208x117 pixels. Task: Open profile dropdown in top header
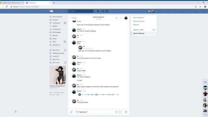click(x=152, y=11)
